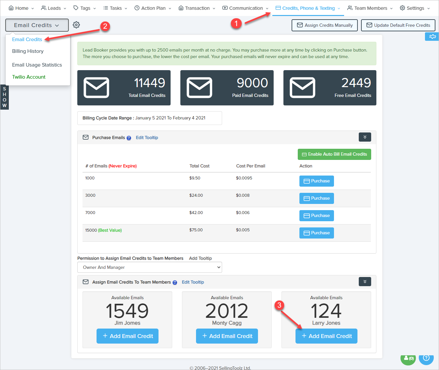Screen dimensions: 439x370
Task: Click the Assign Email Credits help tooltip icon
Action: (x=175, y=283)
